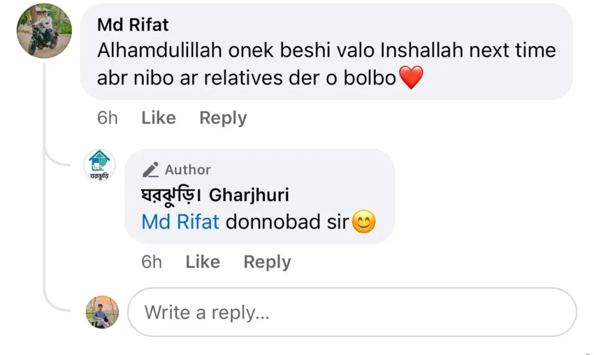
Task: Click the "donnobad sir" reply text
Action: (x=287, y=222)
